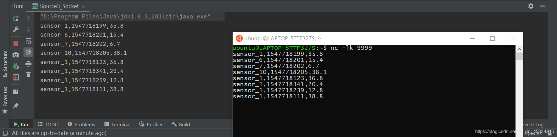Rerun Source3_Socket with the green rerun icon
This screenshot has height=137, width=557.
pyautogui.click(x=16, y=19)
